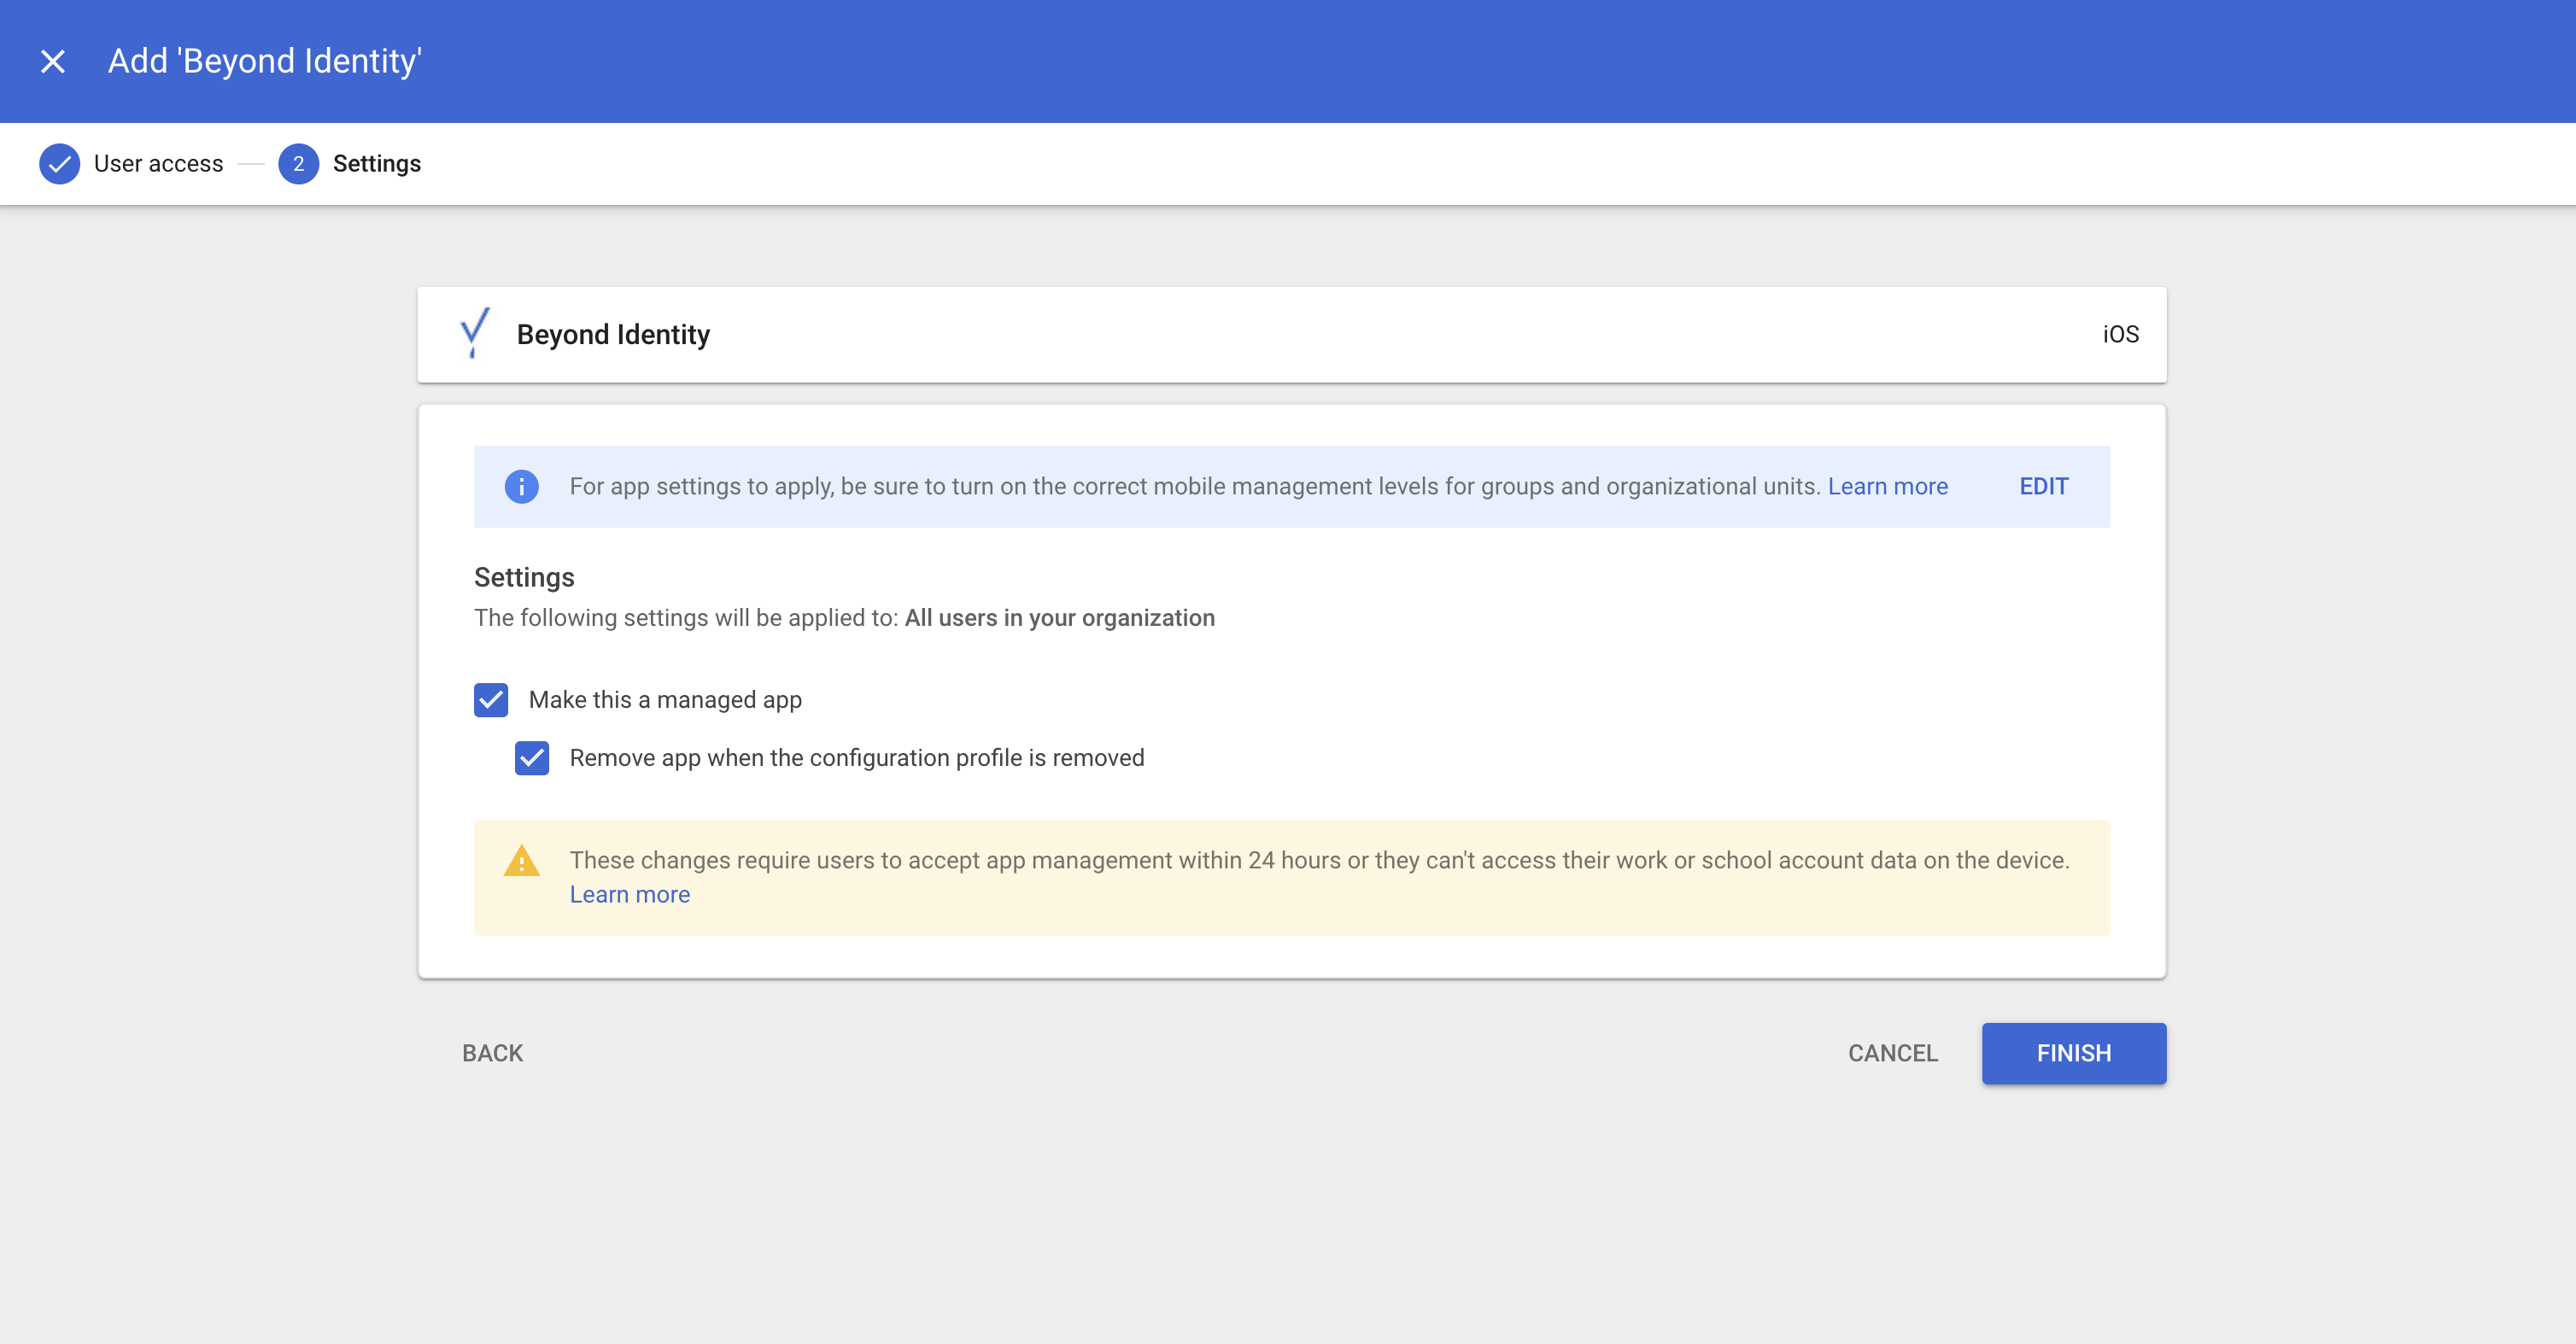Open Learn more link in info banner

(1887, 487)
